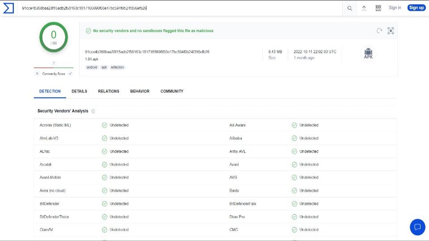Click the 0 of 66 detection score circle
The height and width of the screenshot is (241, 429).
pos(54,37)
